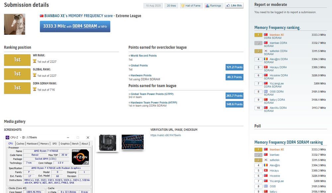Open Hocayu DDR4 link in Memory Frequency ranking
The width and height of the screenshot is (332, 193).
coord(278,67)
